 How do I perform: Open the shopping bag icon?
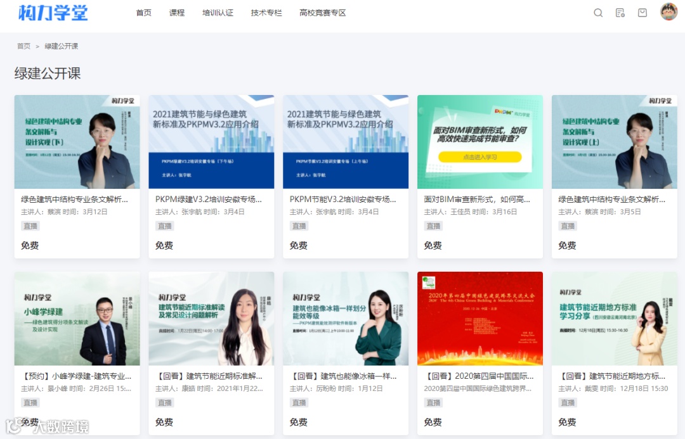click(x=642, y=13)
